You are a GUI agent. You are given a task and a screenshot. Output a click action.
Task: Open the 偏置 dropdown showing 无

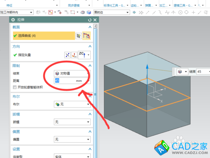pyautogui.click(x=72, y=140)
